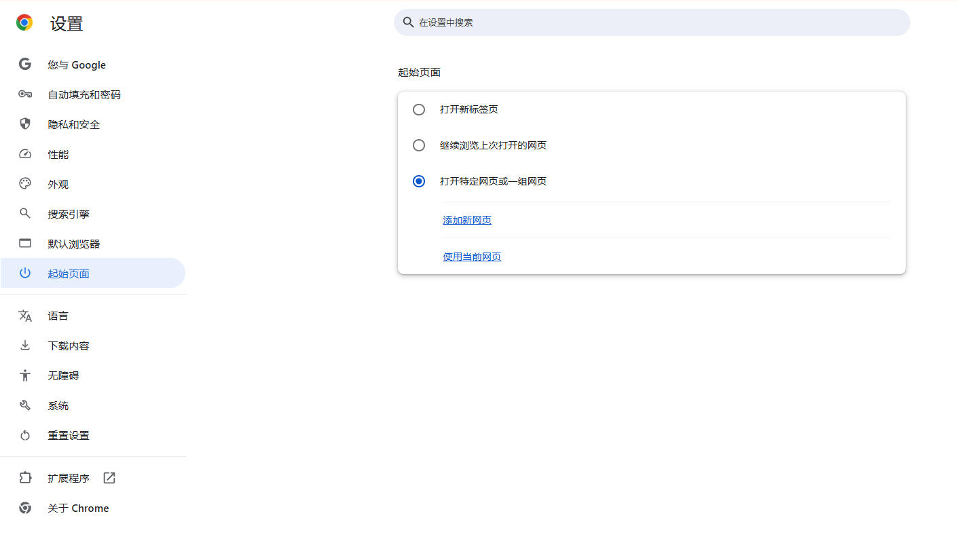Click the wrench icon for 系统
Image resolution: width=958 pixels, height=539 pixels.
[25, 405]
